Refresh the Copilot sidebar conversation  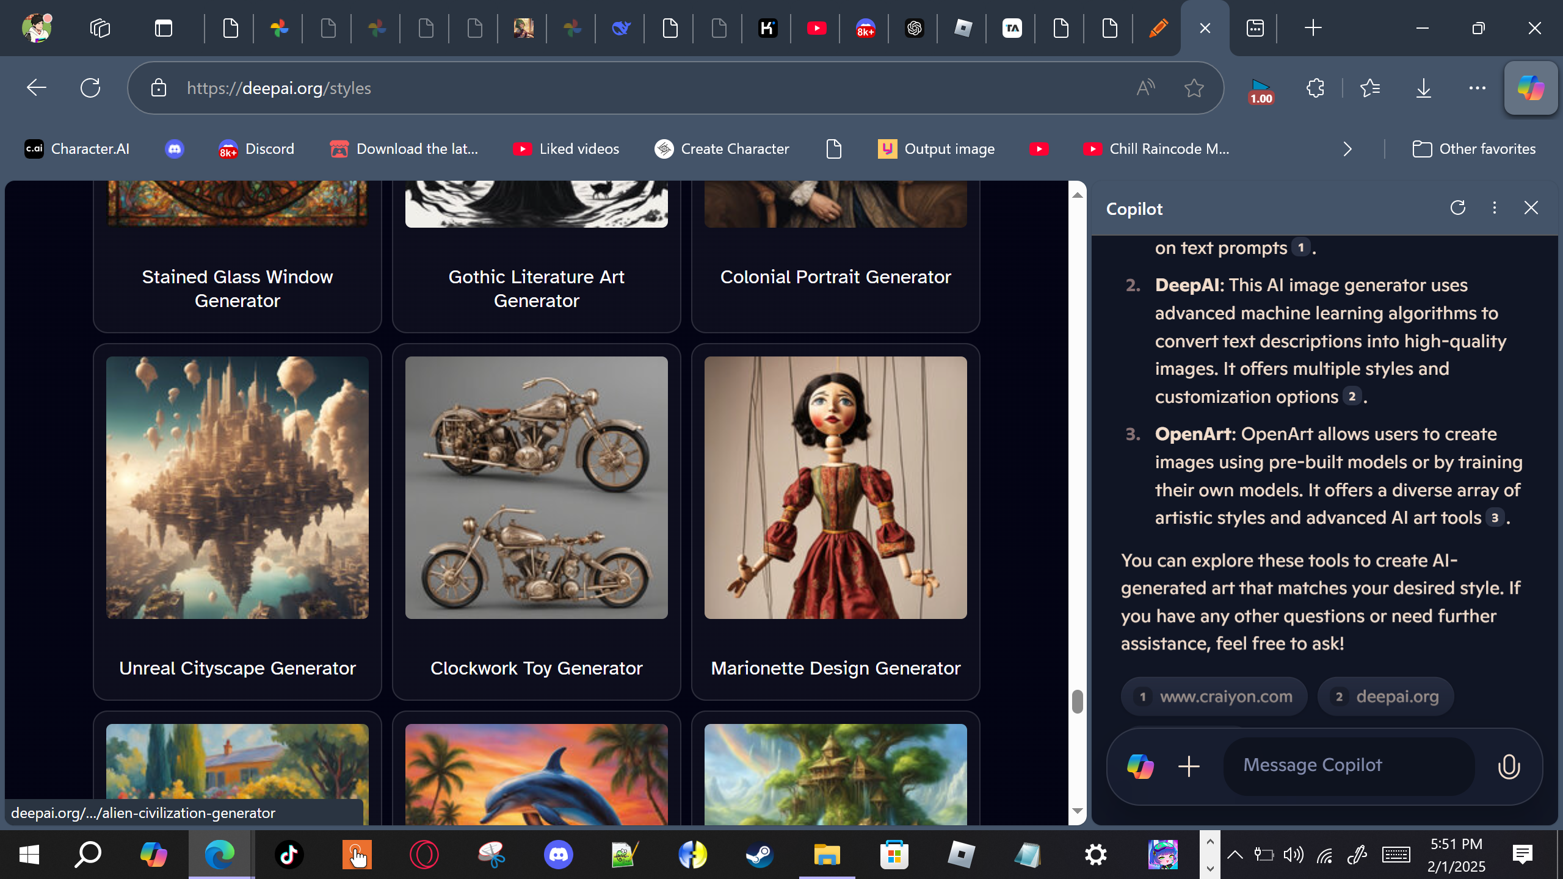[1457, 208]
